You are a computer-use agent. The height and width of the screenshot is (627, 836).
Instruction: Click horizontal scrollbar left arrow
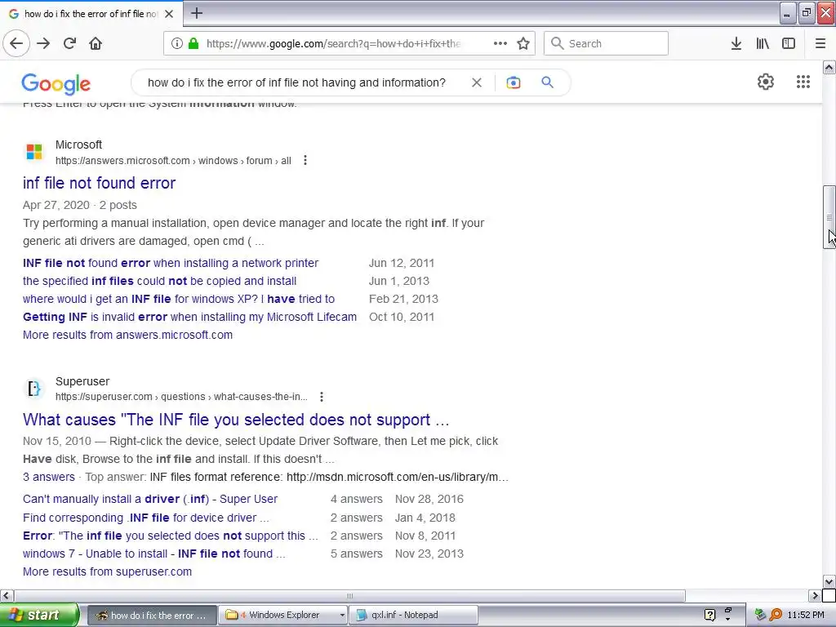coord(6,595)
